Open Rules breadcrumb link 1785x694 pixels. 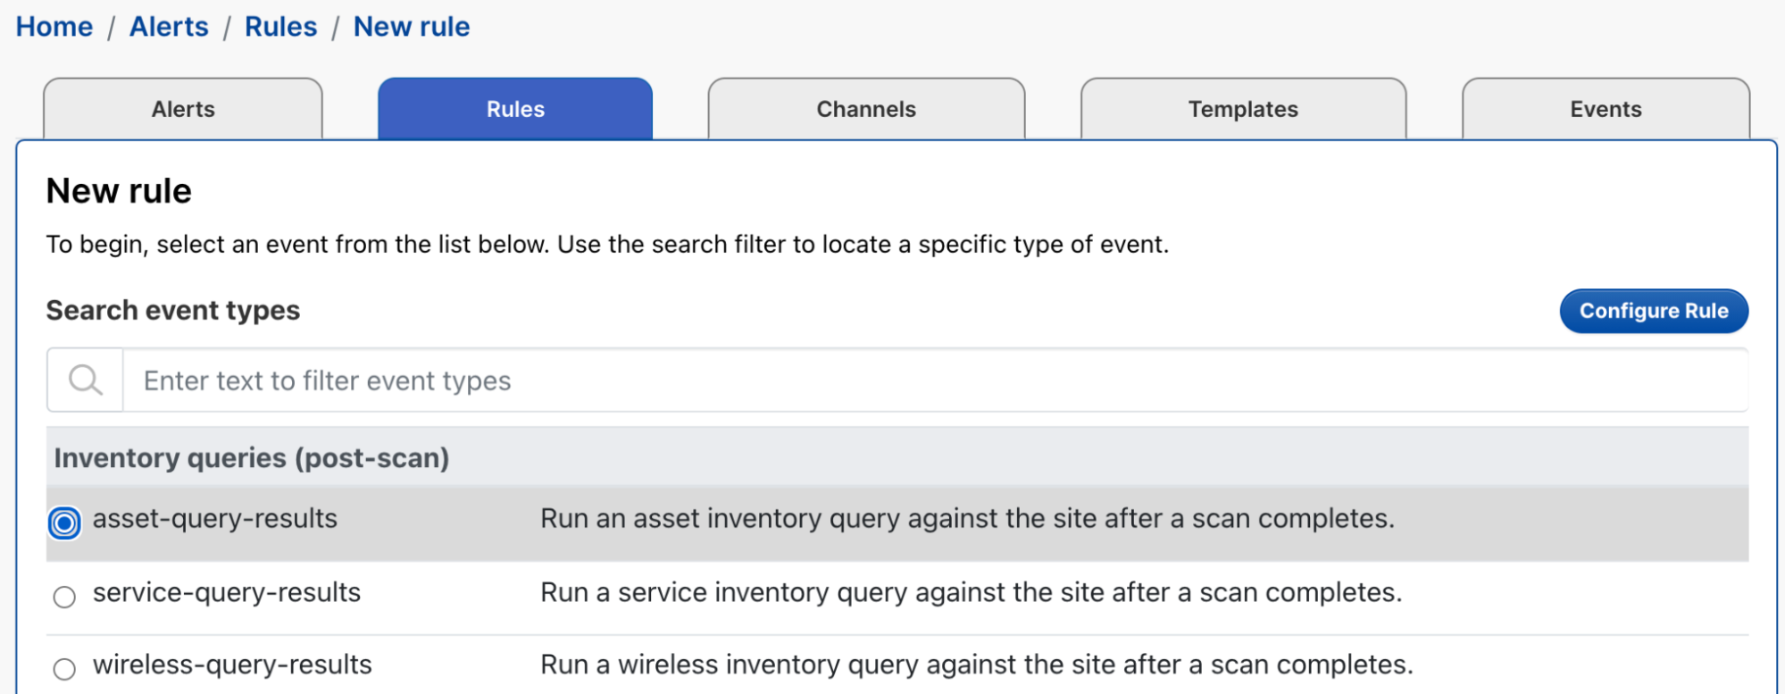click(280, 27)
